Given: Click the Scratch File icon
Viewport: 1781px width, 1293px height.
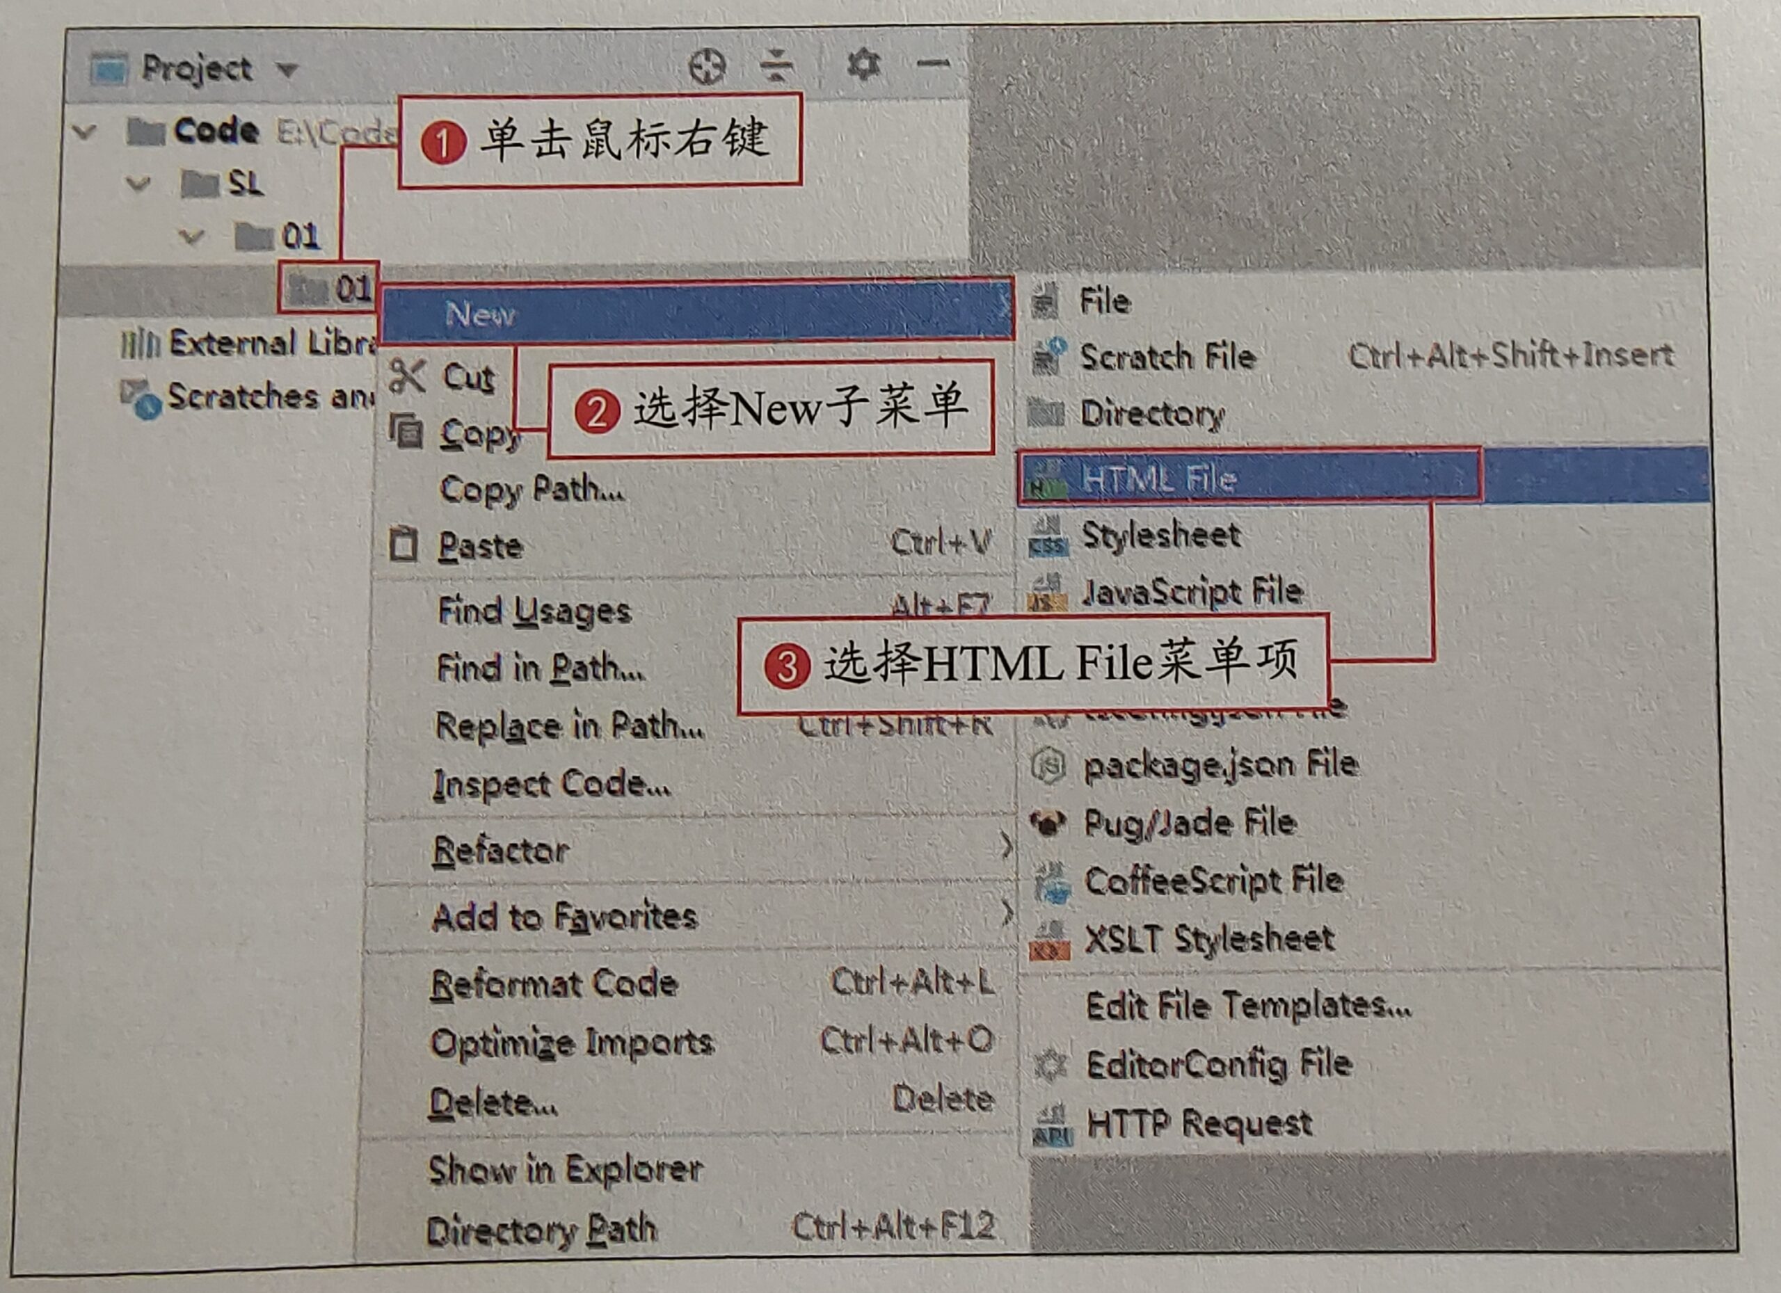Looking at the screenshot, I should [x=1048, y=355].
